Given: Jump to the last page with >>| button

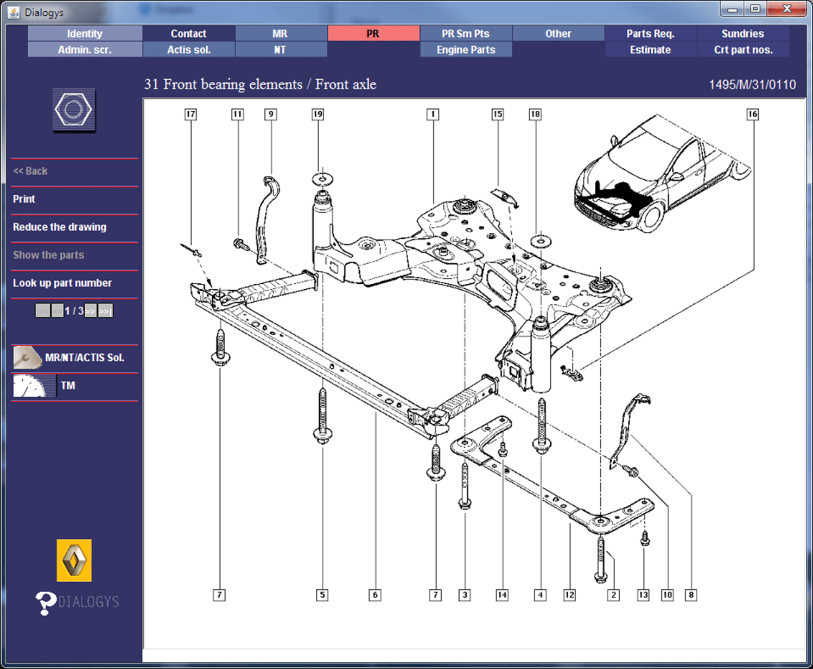Looking at the screenshot, I should [105, 311].
